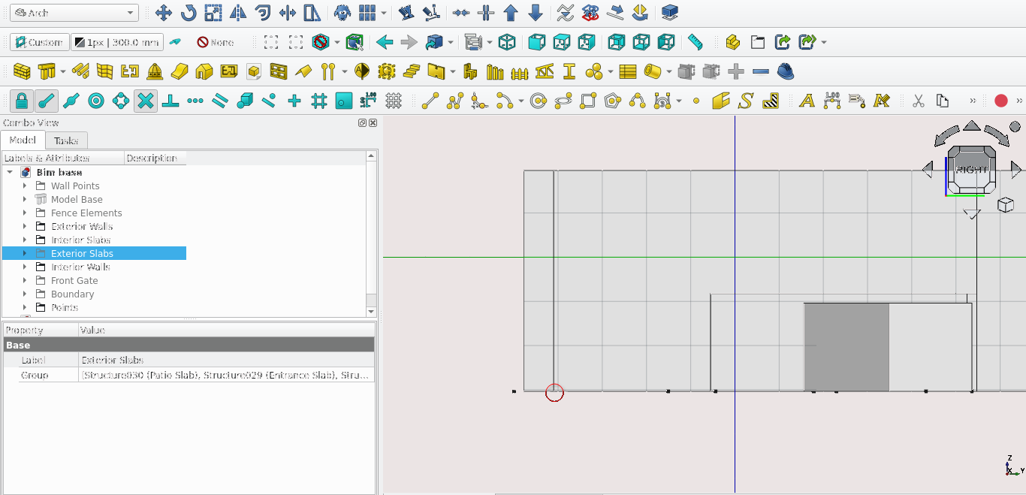Select the Arch Wall tool

(x=22, y=71)
